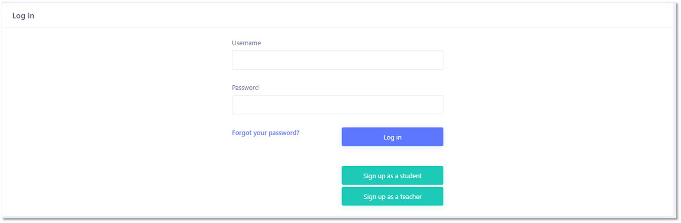The image size is (681, 223).
Task: Focus the Password text box
Action: [337, 105]
